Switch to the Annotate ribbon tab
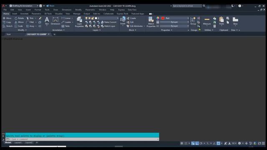The height and width of the screenshot is (150, 267). tap(24, 14)
